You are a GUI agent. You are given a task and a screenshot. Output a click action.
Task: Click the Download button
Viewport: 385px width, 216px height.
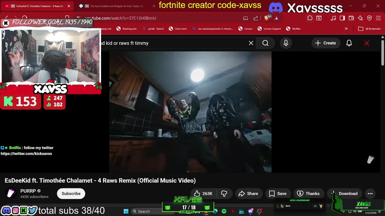click(344, 193)
